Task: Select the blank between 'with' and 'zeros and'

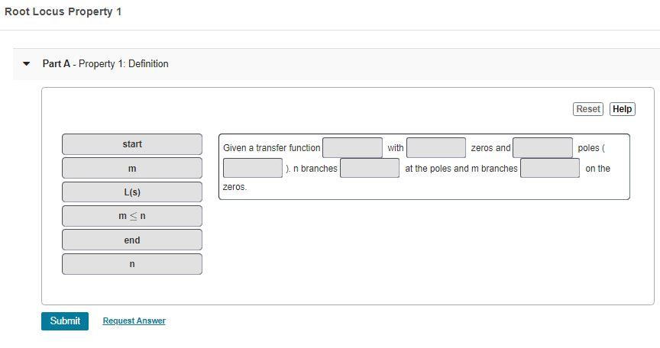Action: point(436,148)
